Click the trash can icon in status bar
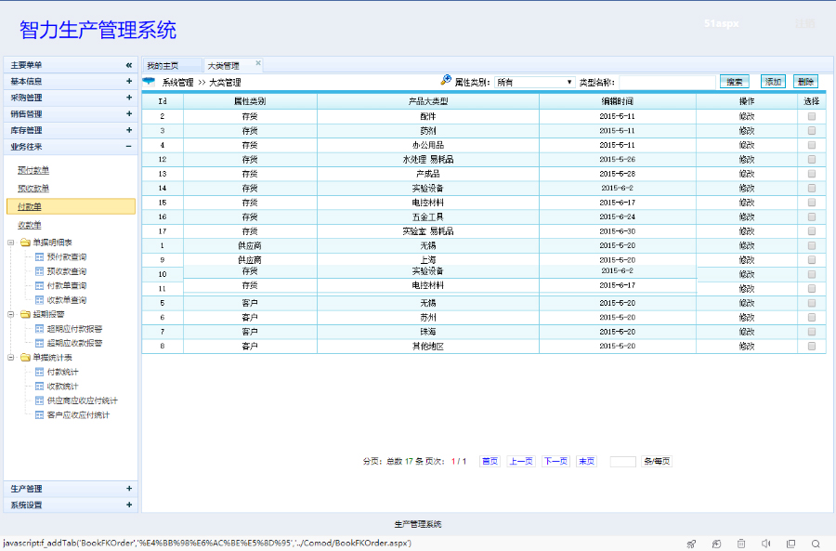Viewport: 836px width, 551px height. coord(741,544)
